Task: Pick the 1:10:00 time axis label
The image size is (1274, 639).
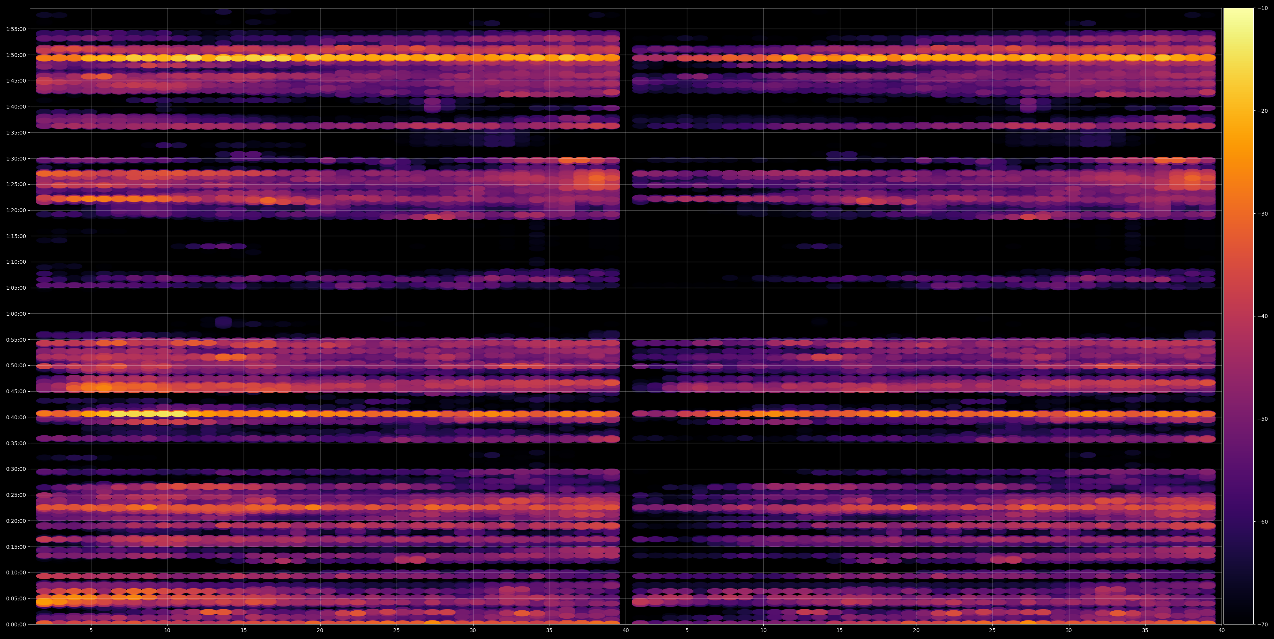Action: (16, 262)
